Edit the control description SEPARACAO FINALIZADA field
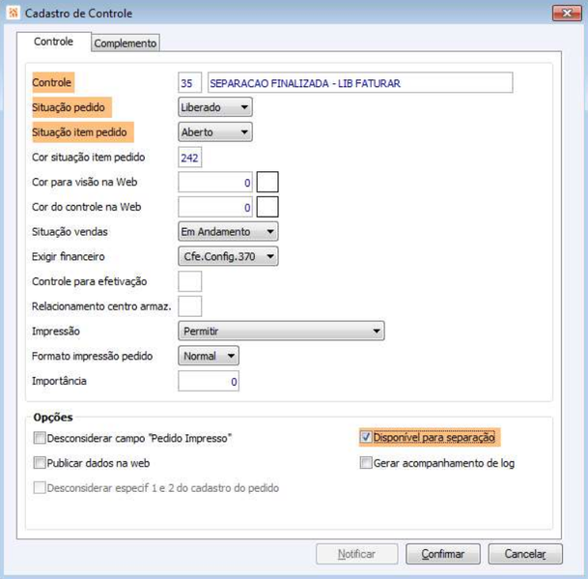 point(360,82)
